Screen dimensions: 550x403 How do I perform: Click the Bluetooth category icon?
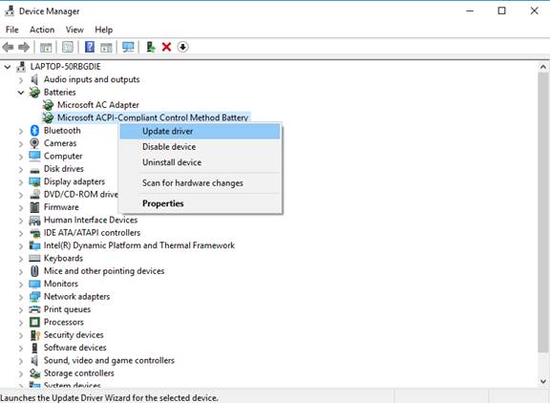(x=34, y=131)
